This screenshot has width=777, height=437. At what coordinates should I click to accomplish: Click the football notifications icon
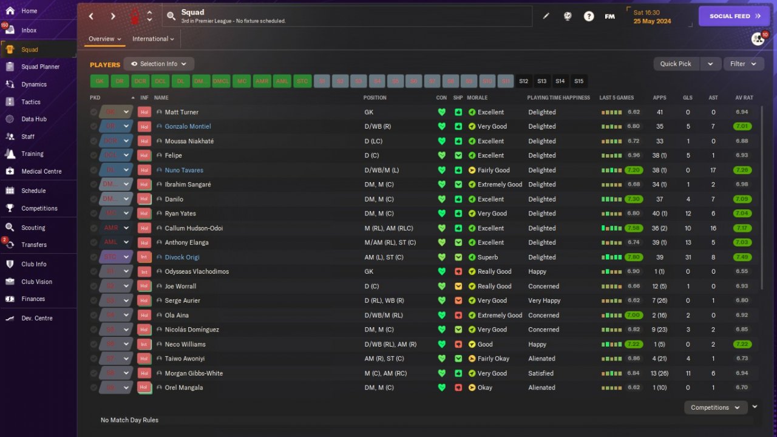point(758,39)
